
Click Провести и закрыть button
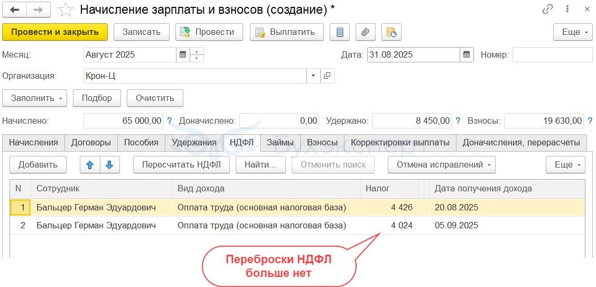click(x=55, y=32)
